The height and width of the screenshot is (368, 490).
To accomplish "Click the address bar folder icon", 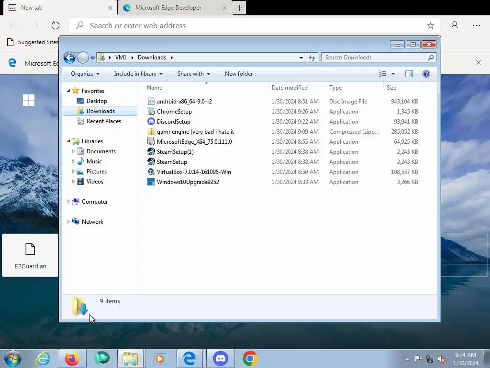I will 101,57.
